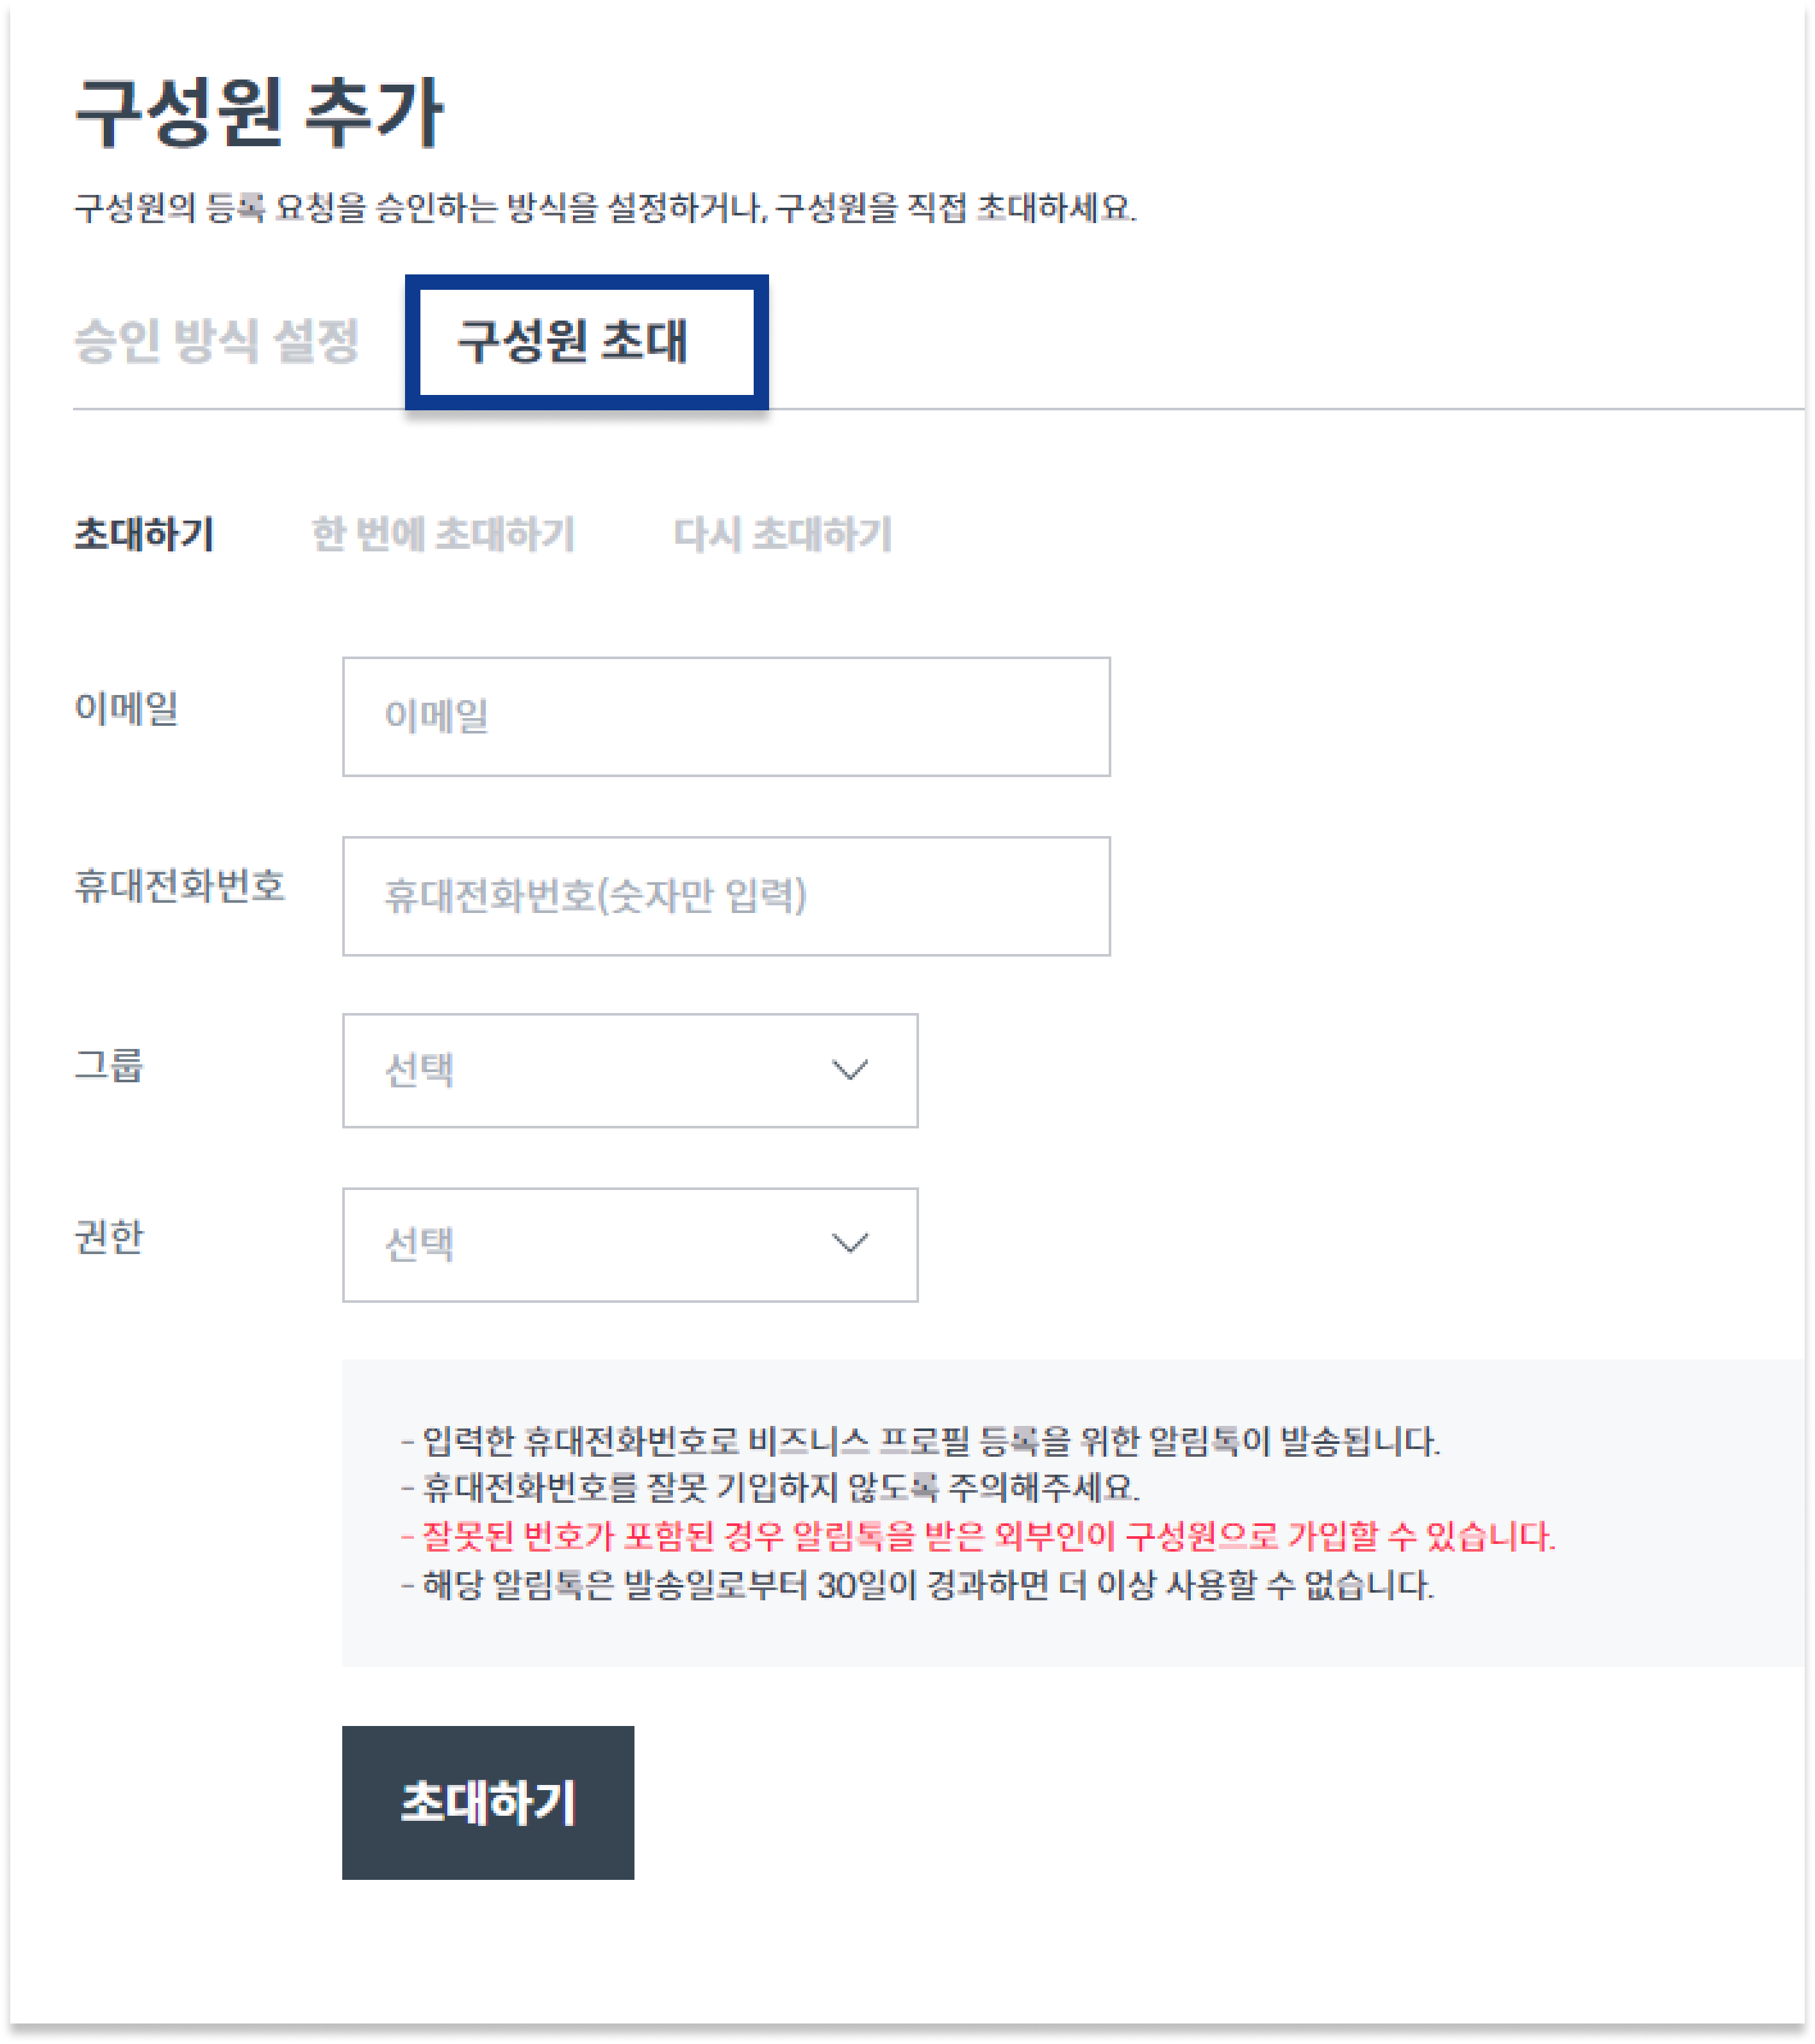The image size is (1815, 2044).
Task: Click the description text under the heading
Action: tap(606, 208)
